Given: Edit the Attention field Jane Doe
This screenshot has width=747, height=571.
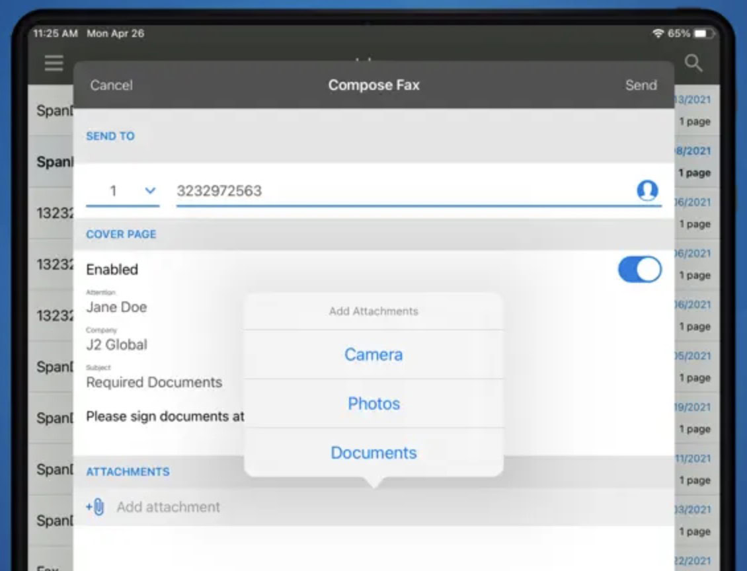Looking at the screenshot, I should coord(117,307).
